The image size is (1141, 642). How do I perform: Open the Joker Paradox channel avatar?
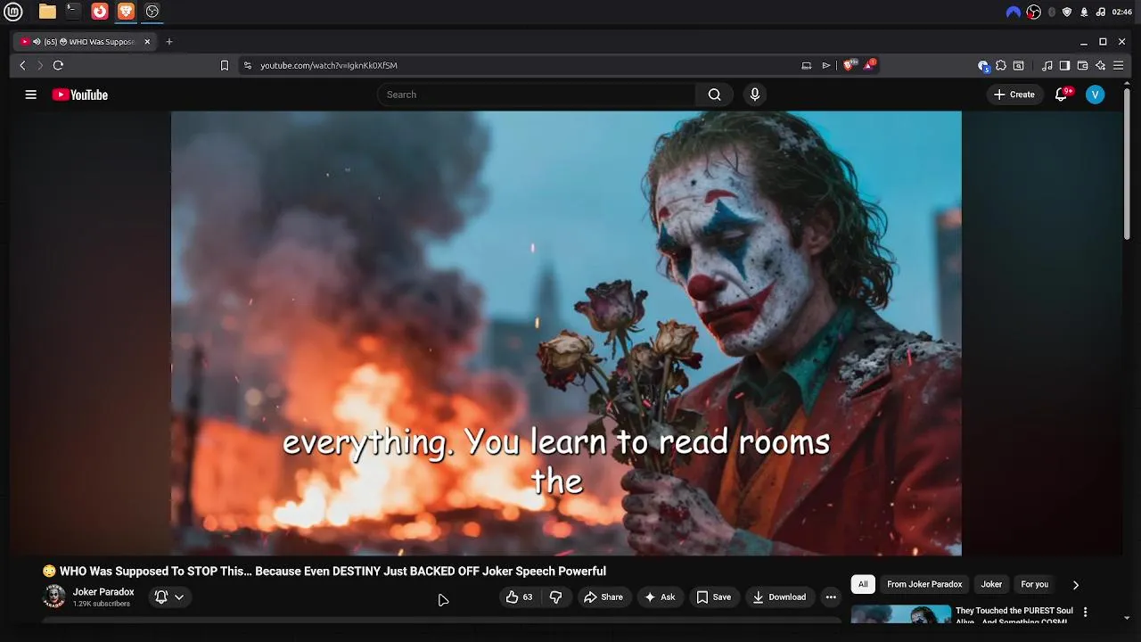(x=54, y=597)
